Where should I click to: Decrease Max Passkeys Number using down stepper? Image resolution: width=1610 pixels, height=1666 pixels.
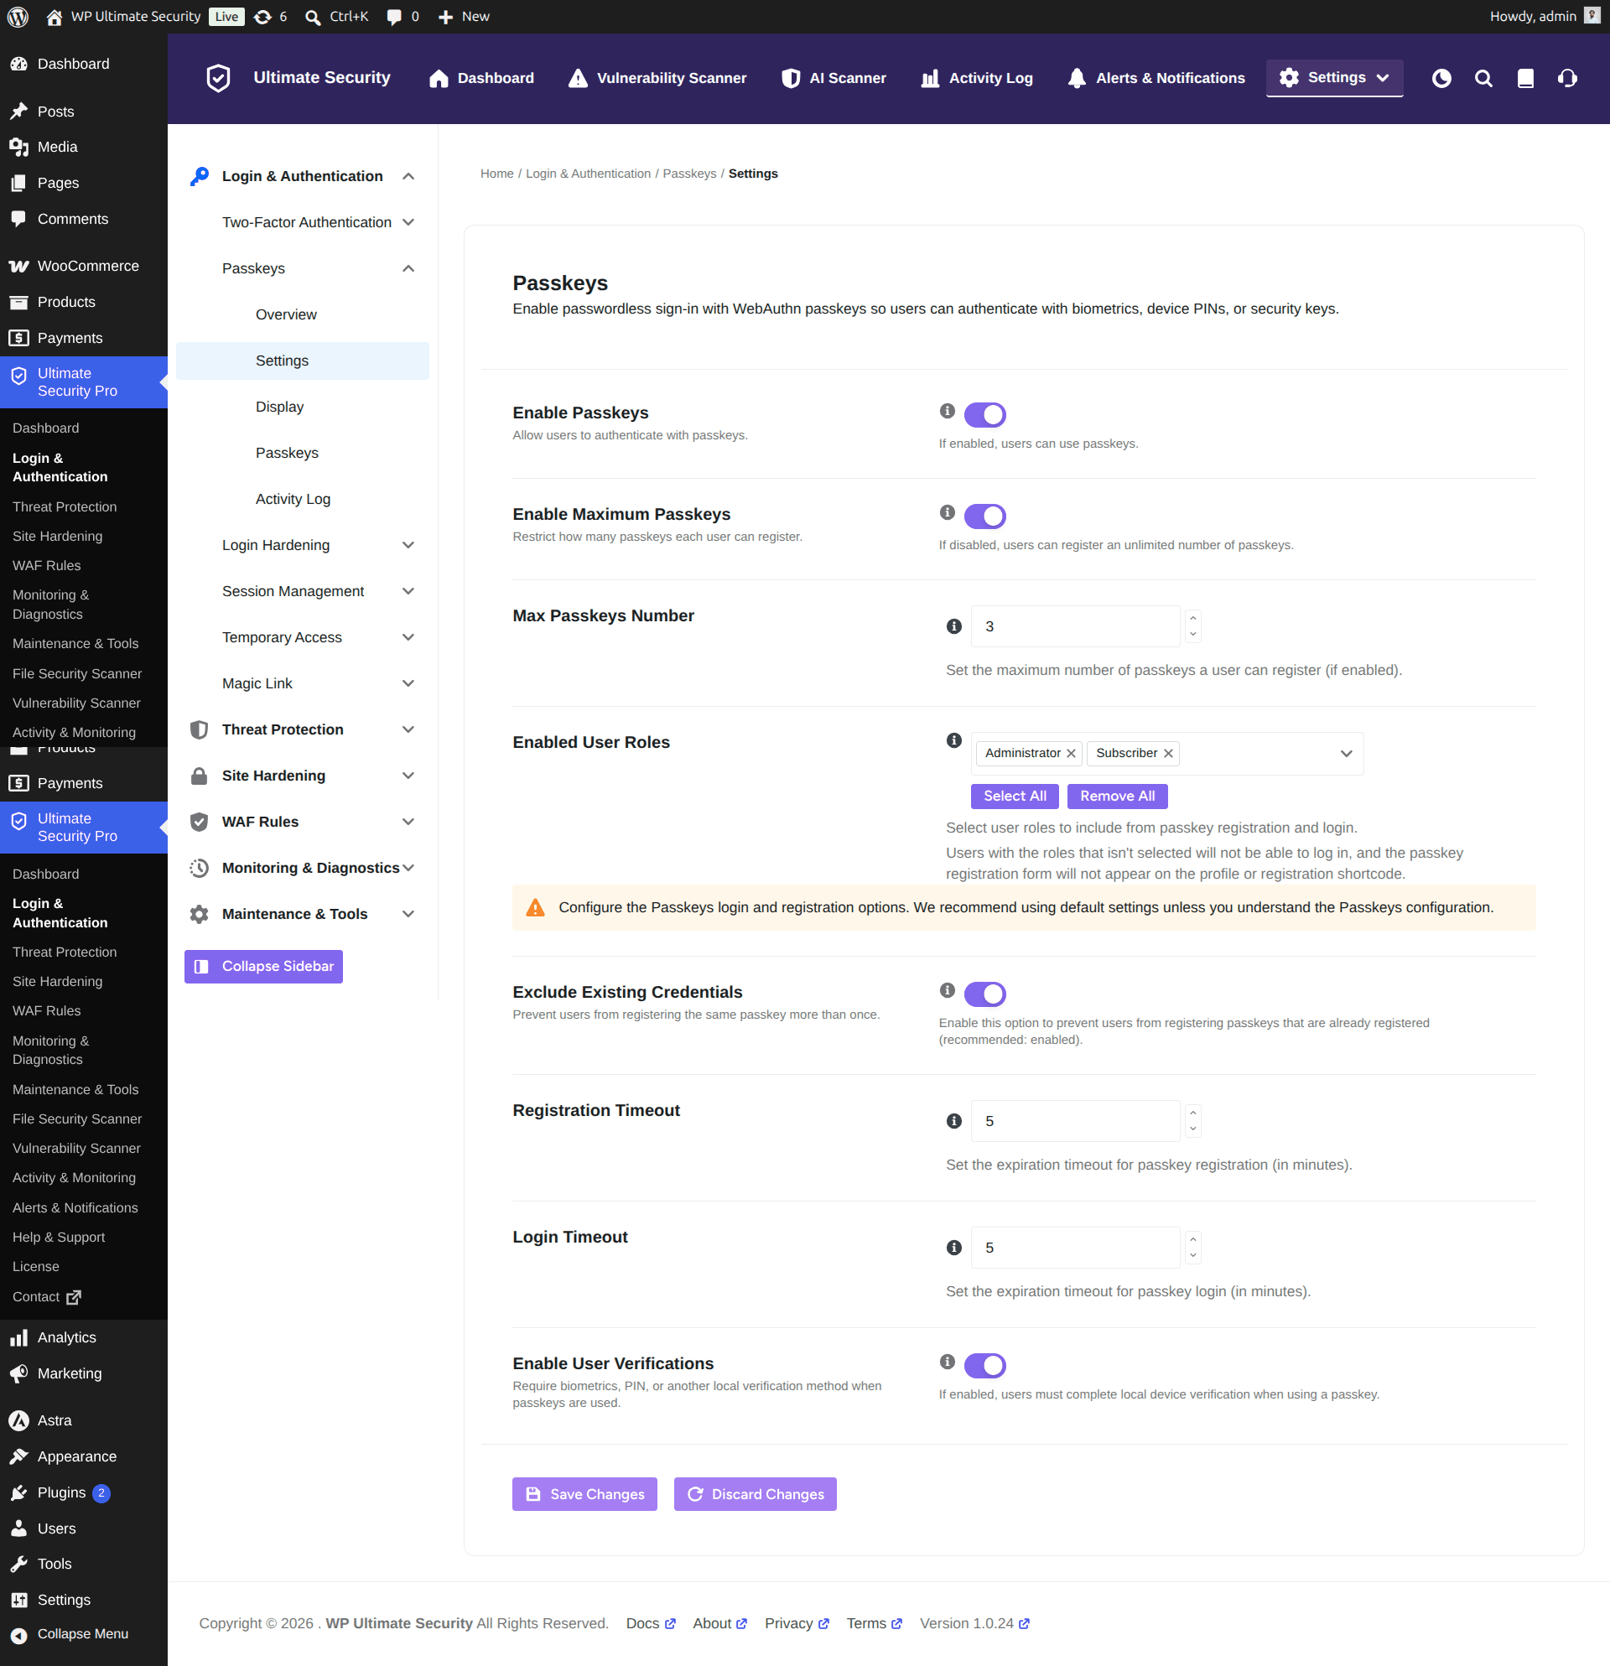point(1192,634)
